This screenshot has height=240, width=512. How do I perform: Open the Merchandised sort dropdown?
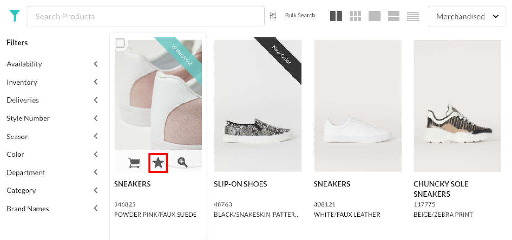click(467, 16)
